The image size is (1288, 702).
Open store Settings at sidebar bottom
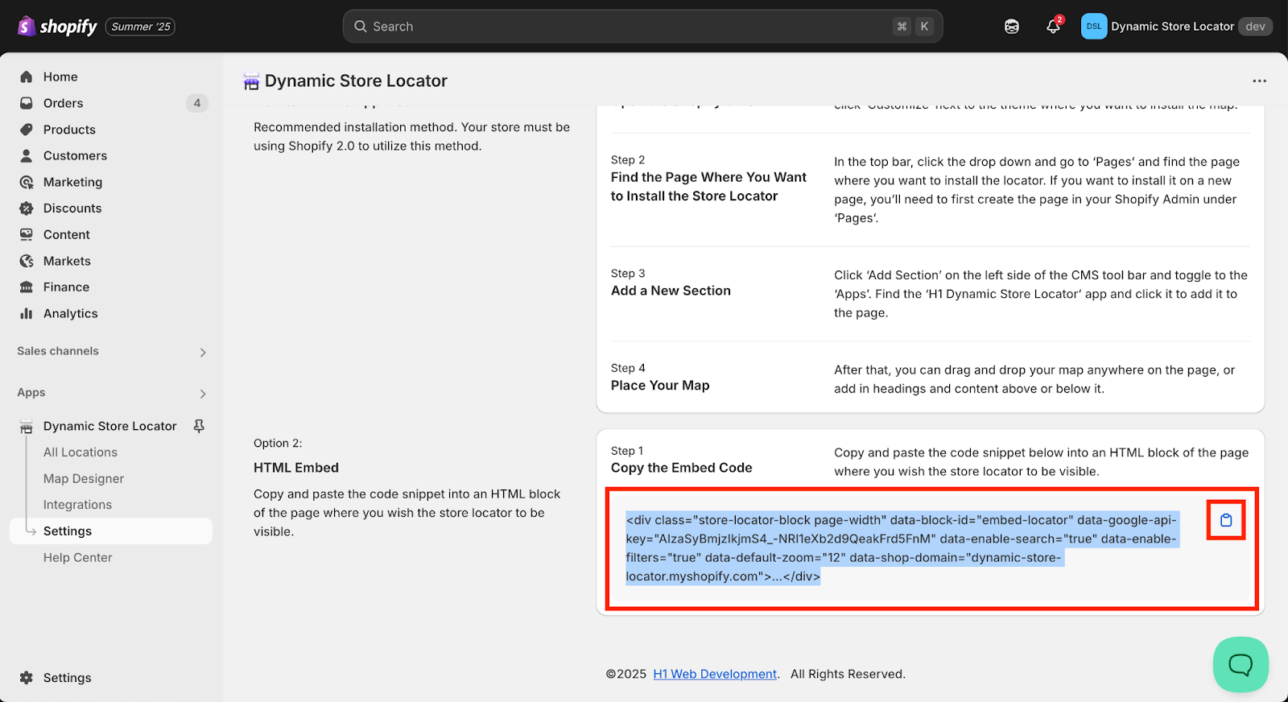pos(67,678)
